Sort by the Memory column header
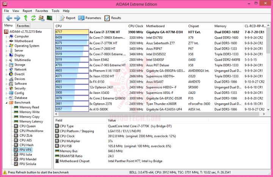 (228, 26)
